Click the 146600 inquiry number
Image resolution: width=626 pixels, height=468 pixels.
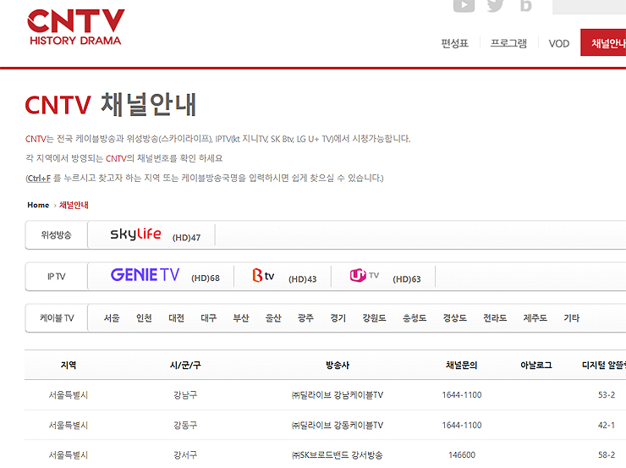tap(462, 455)
